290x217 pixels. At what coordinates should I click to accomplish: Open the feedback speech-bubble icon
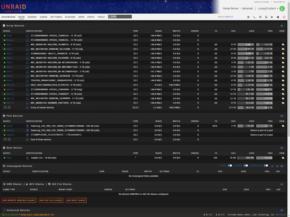260,17
